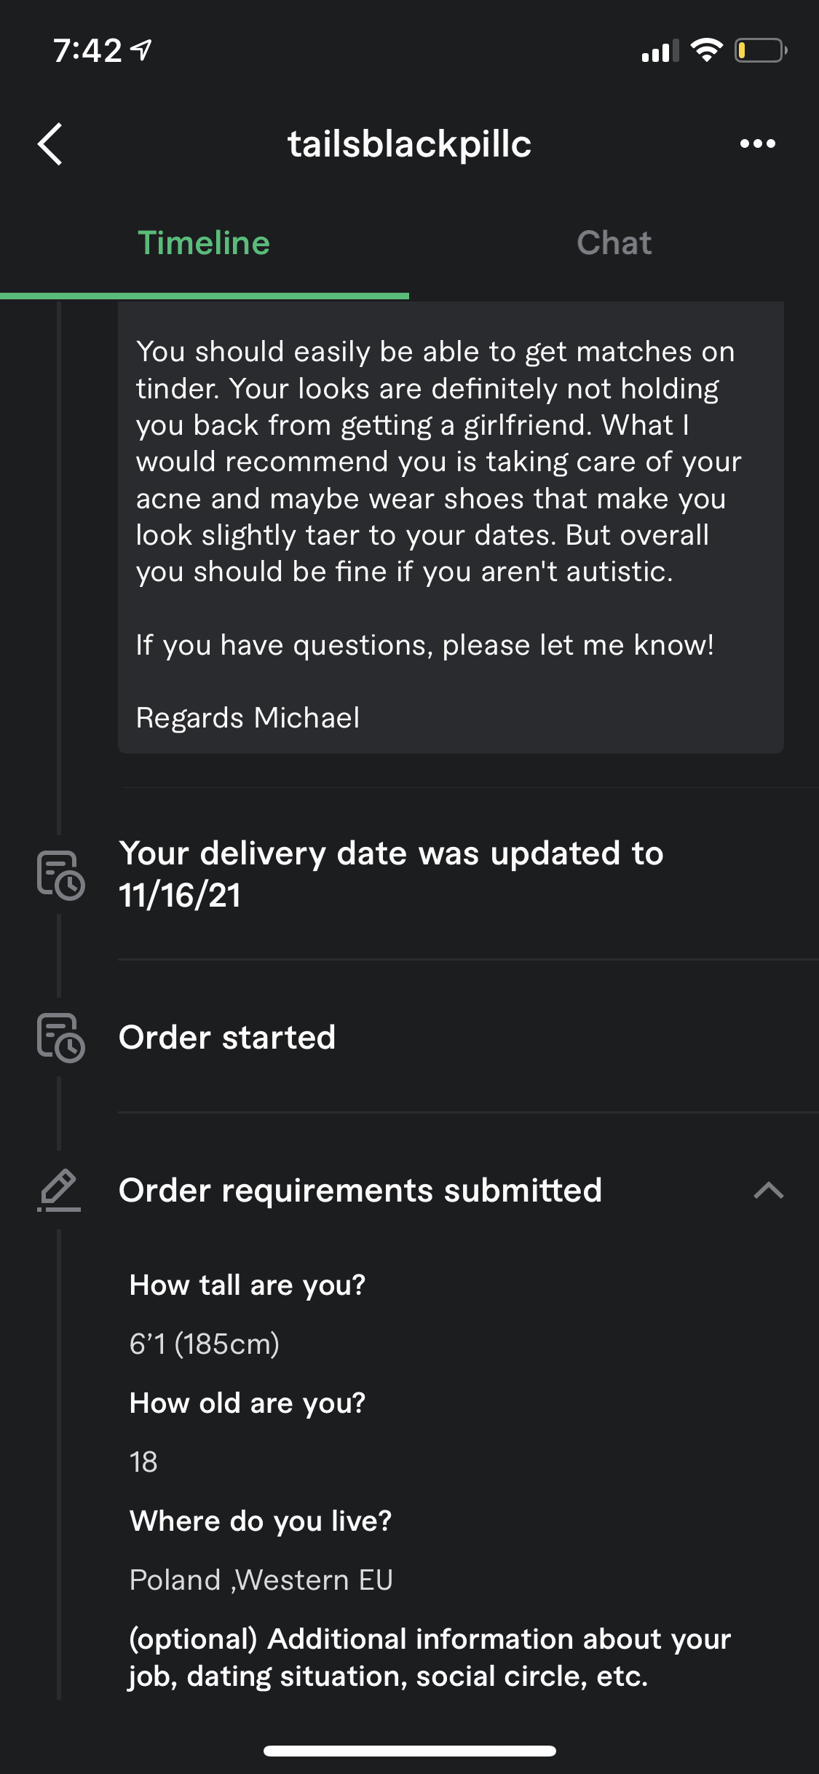Tap the battery icon in status bar
819x1774 pixels.
(761, 50)
